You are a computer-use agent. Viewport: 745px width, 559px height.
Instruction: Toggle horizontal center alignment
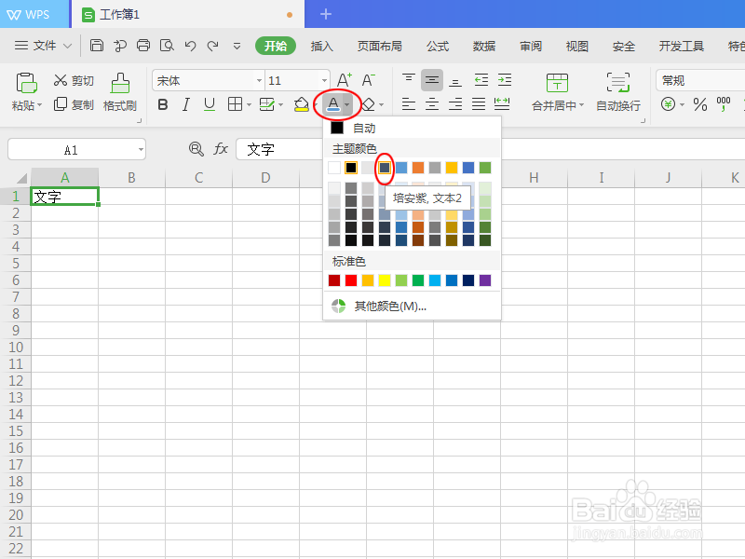[432, 104]
